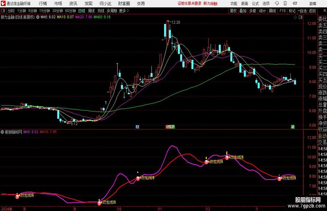Image resolution: width=327 pixels, height=211 pixels.
Task: Click the 2024年 date axis label
Action: [7, 209]
